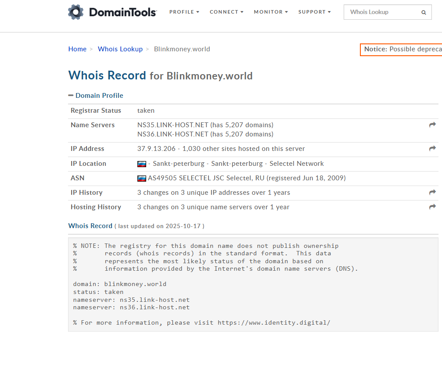Click the share arrow beside Name Servers row

click(x=432, y=125)
